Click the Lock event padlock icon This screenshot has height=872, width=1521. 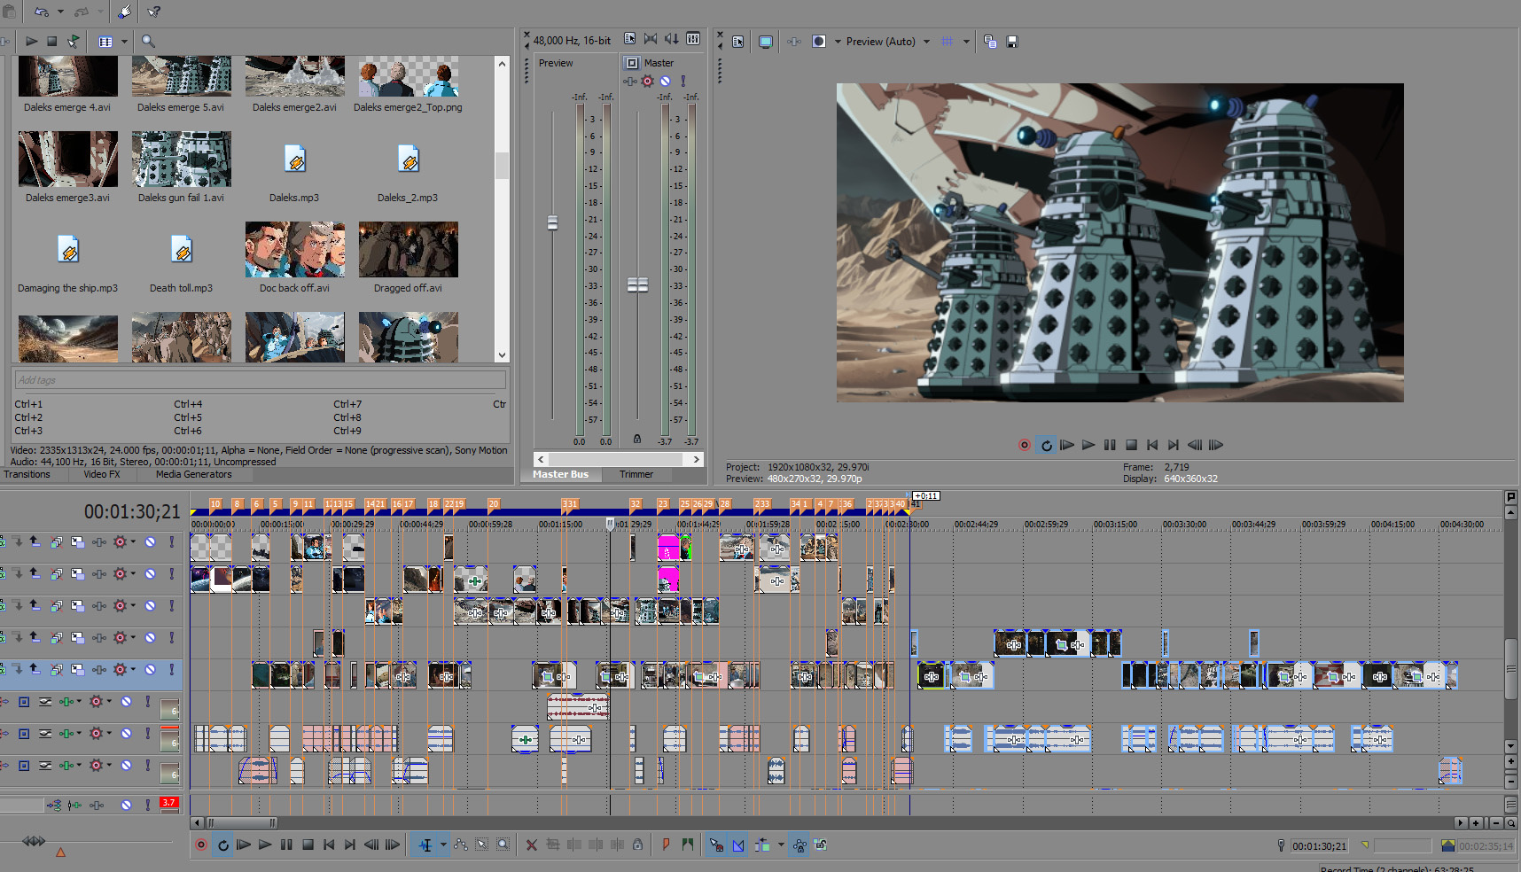click(637, 845)
